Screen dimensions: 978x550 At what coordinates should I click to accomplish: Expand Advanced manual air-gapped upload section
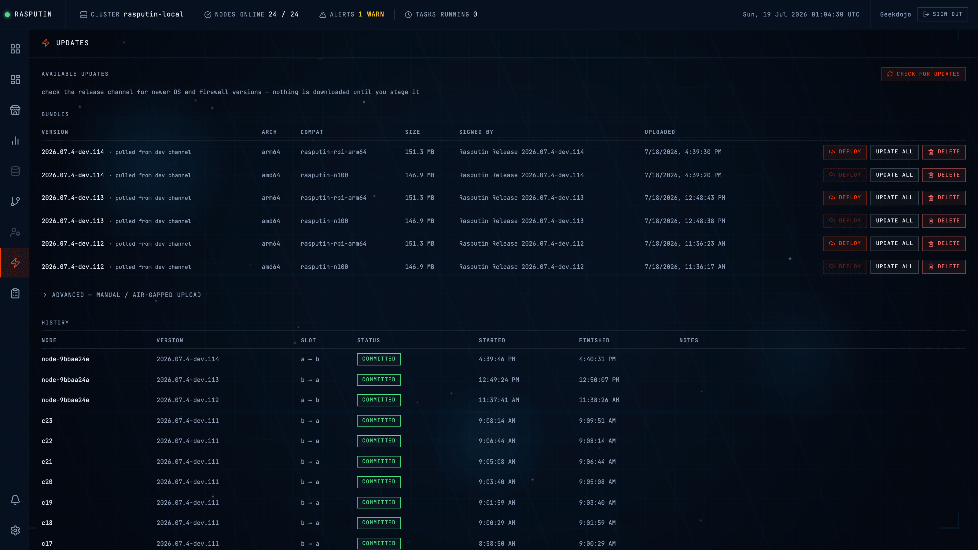(x=122, y=295)
